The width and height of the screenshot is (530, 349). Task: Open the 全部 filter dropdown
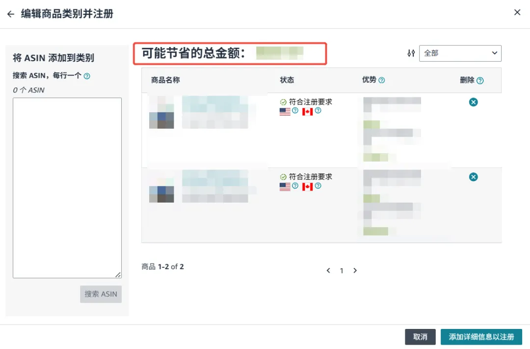(x=460, y=53)
